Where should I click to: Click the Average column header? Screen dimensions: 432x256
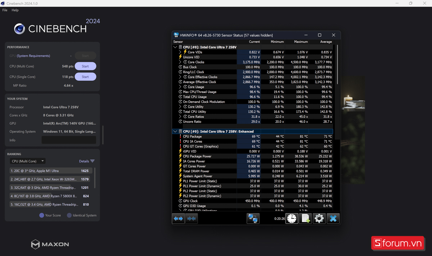[321, 42]
